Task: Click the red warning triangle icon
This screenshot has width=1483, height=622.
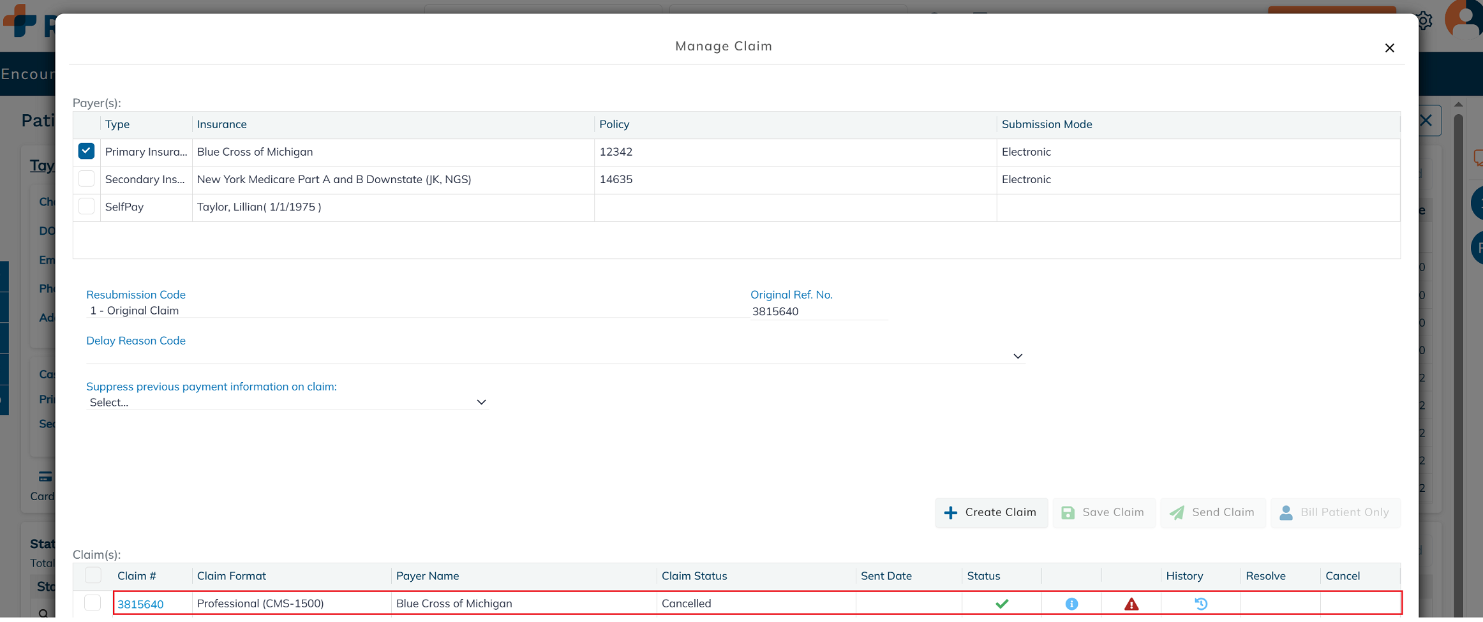Action: (1131, 603)
